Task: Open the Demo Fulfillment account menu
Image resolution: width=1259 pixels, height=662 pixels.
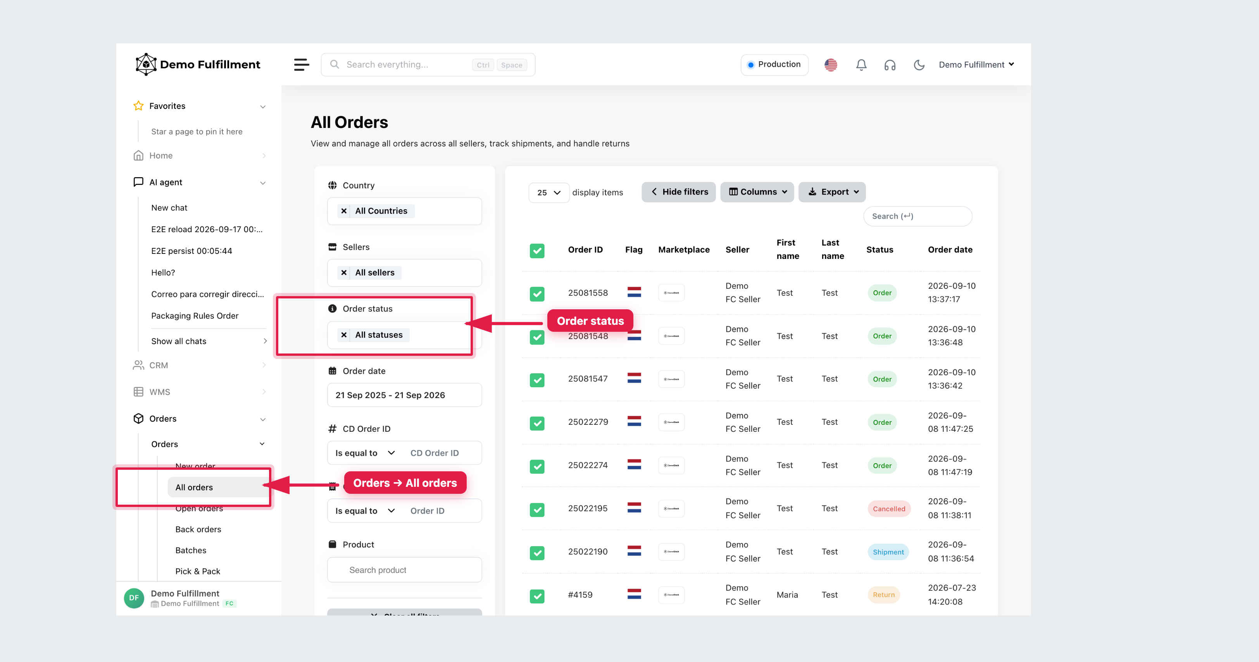Action: coord(976,64)
